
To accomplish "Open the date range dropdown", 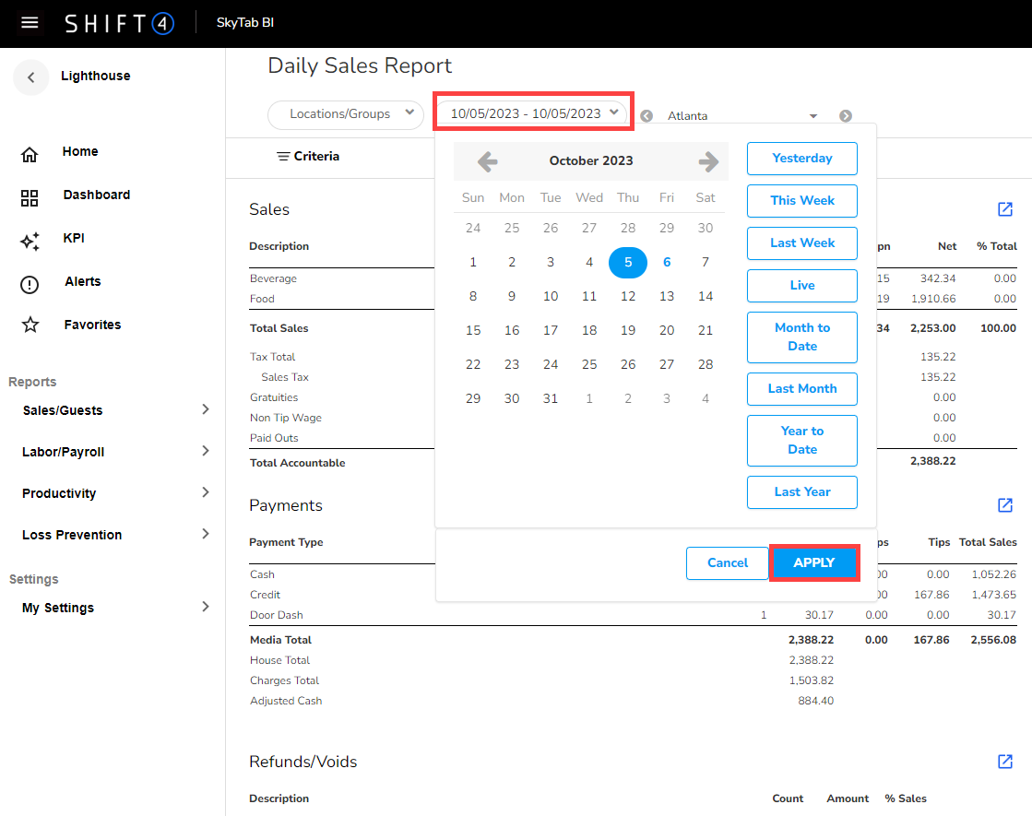I will [533, 113].
